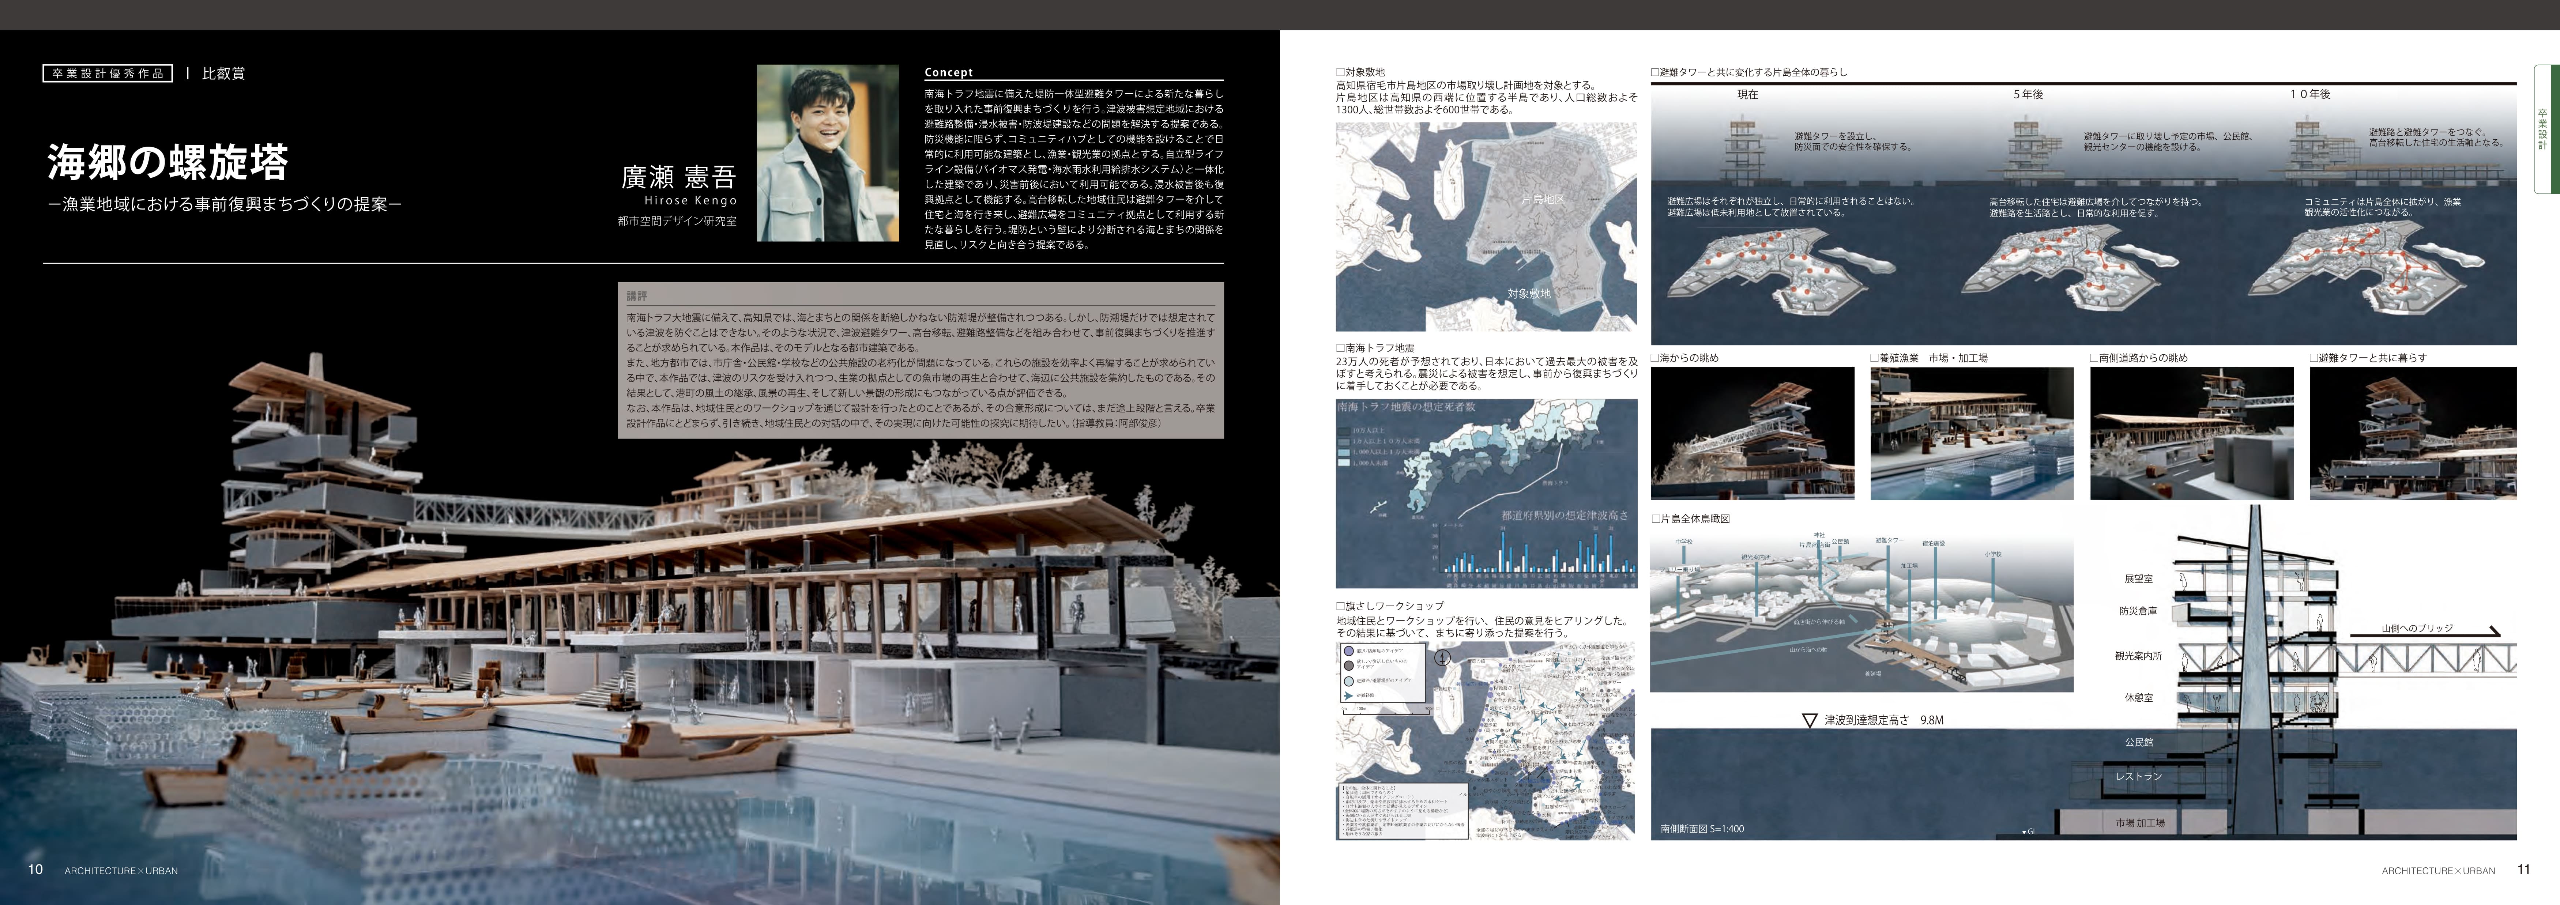Select the '□対象敷地' section heading
The height and width of the screenshot is (905, 2560).
tap(1360, 72)
